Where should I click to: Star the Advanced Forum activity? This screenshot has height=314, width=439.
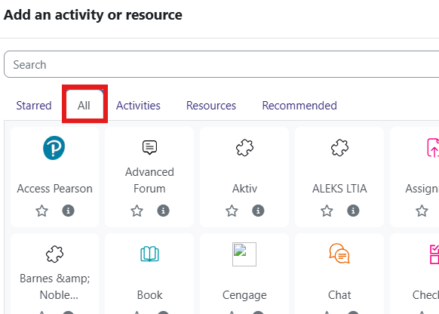click(137, 211)
